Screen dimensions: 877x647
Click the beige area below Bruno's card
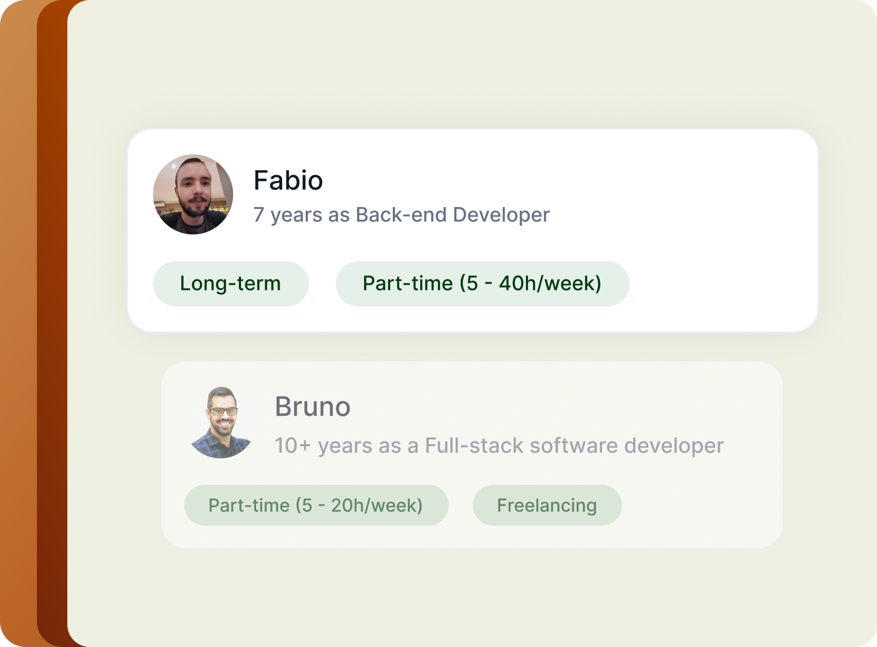tap(470, 598)
